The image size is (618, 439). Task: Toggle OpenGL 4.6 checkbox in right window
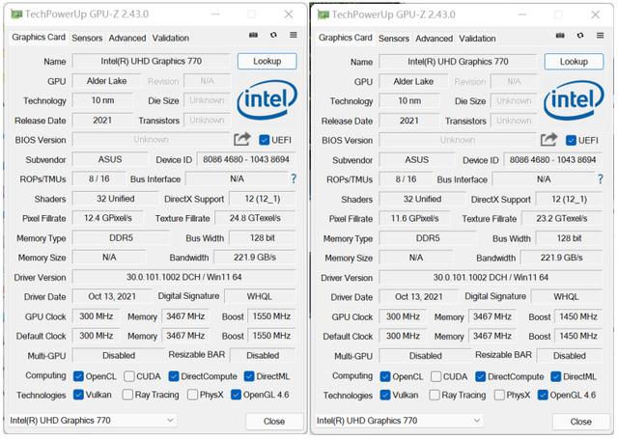[x=543, y=395]
